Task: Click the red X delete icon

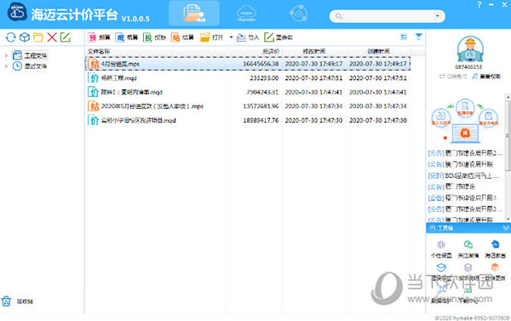Action: pyautogui.click(x=52, y=37)
